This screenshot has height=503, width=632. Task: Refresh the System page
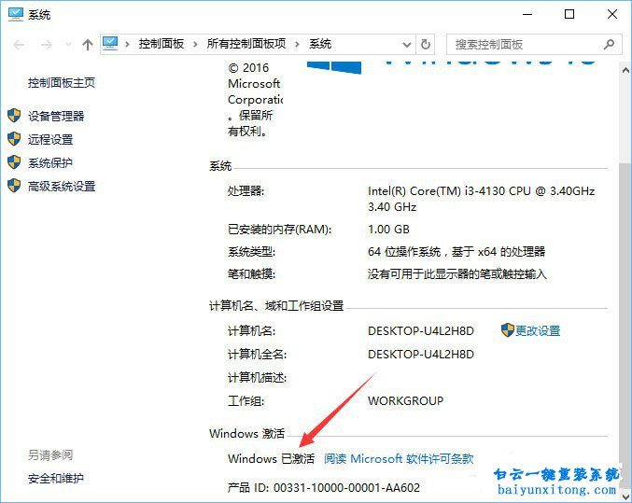(426, 44)
